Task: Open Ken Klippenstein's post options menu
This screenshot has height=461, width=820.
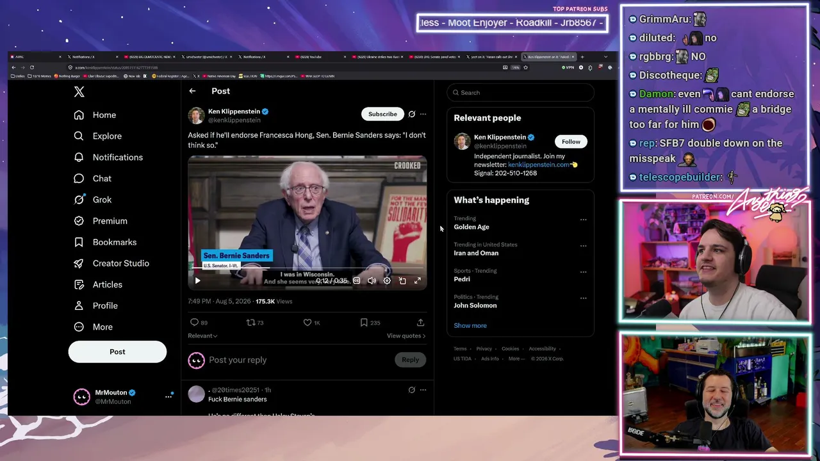Action: click(x=423, y=114)
